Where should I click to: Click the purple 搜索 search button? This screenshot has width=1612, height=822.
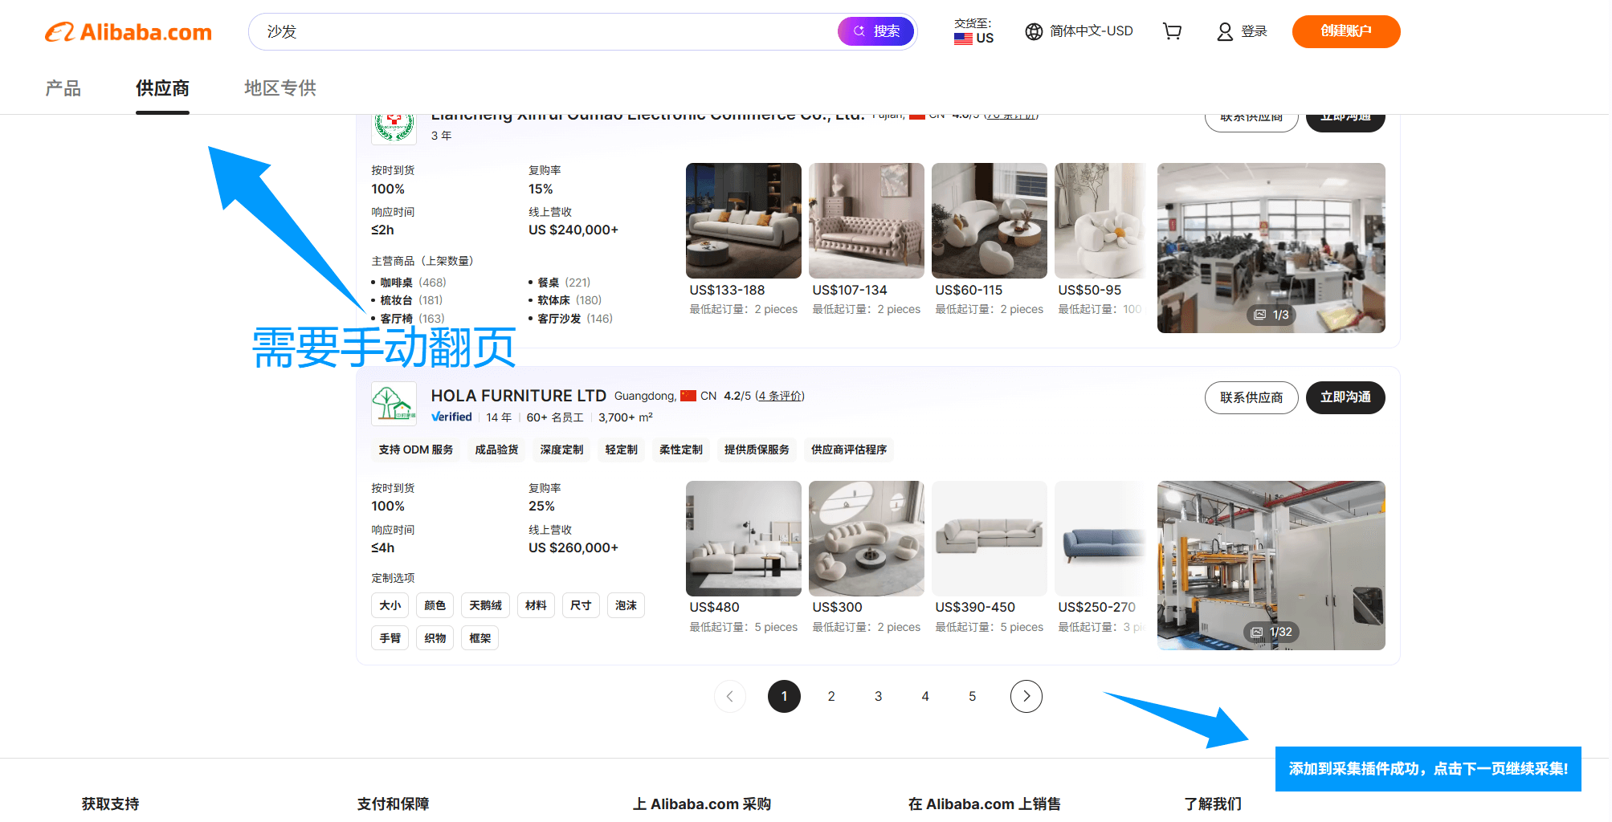click(x=876, y=31)
